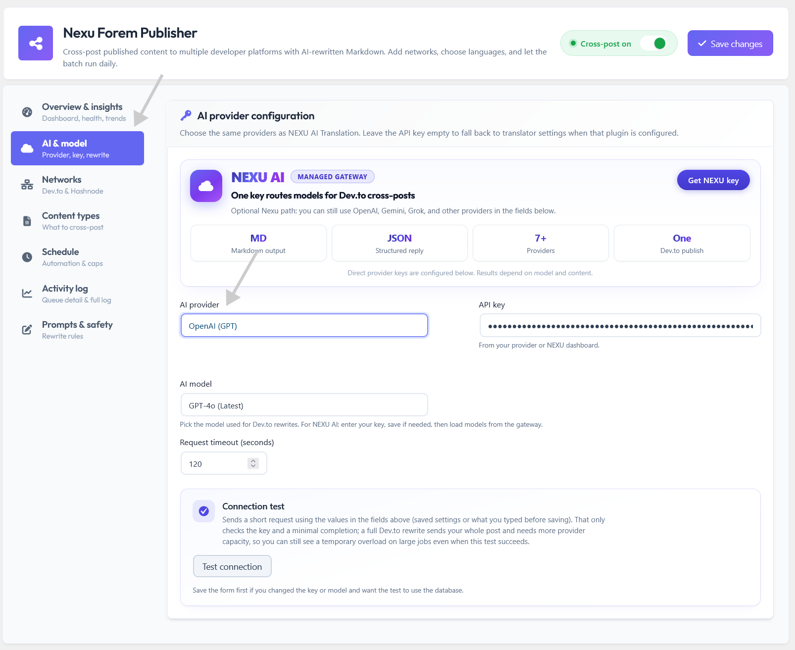The width and height of the screenshot is (795, 650).
Task: Click the NEXU AI heading text
Action: pyautogui.click(x=257, y=177)
